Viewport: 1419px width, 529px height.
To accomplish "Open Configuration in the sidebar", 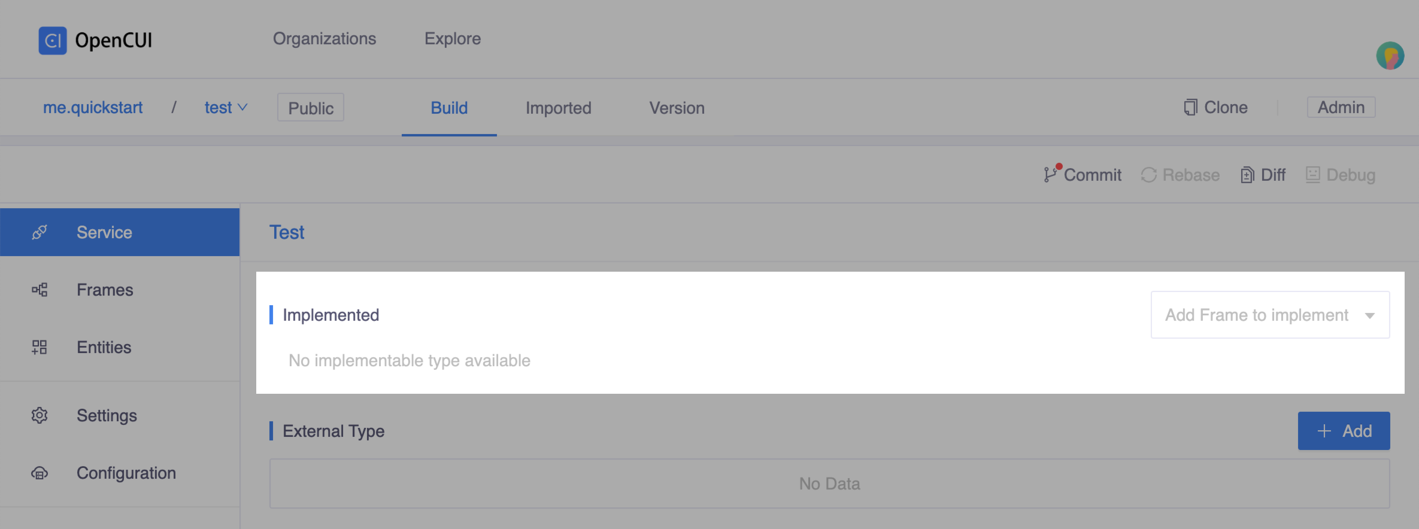I will tap(120, 473).
